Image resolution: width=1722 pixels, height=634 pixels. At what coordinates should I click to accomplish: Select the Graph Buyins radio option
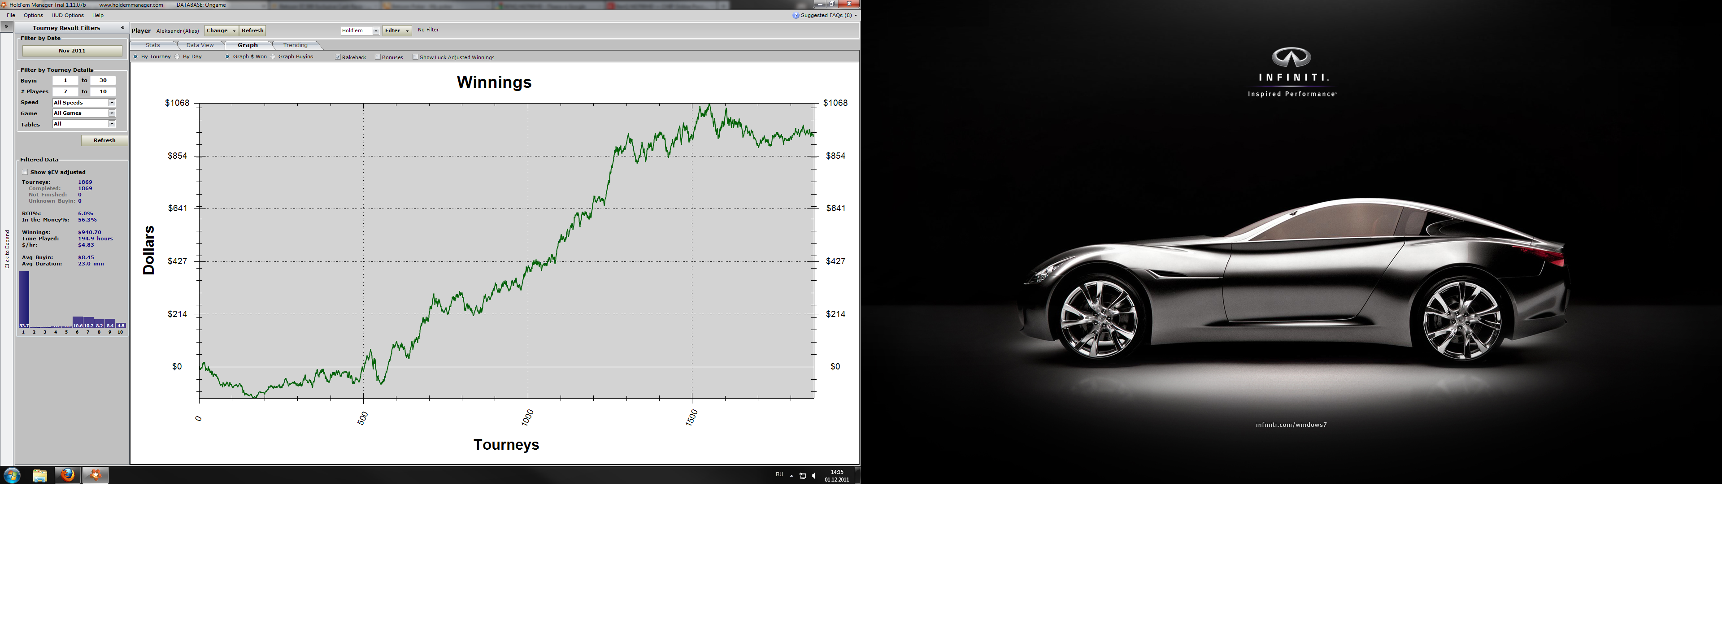pos(274,57)
